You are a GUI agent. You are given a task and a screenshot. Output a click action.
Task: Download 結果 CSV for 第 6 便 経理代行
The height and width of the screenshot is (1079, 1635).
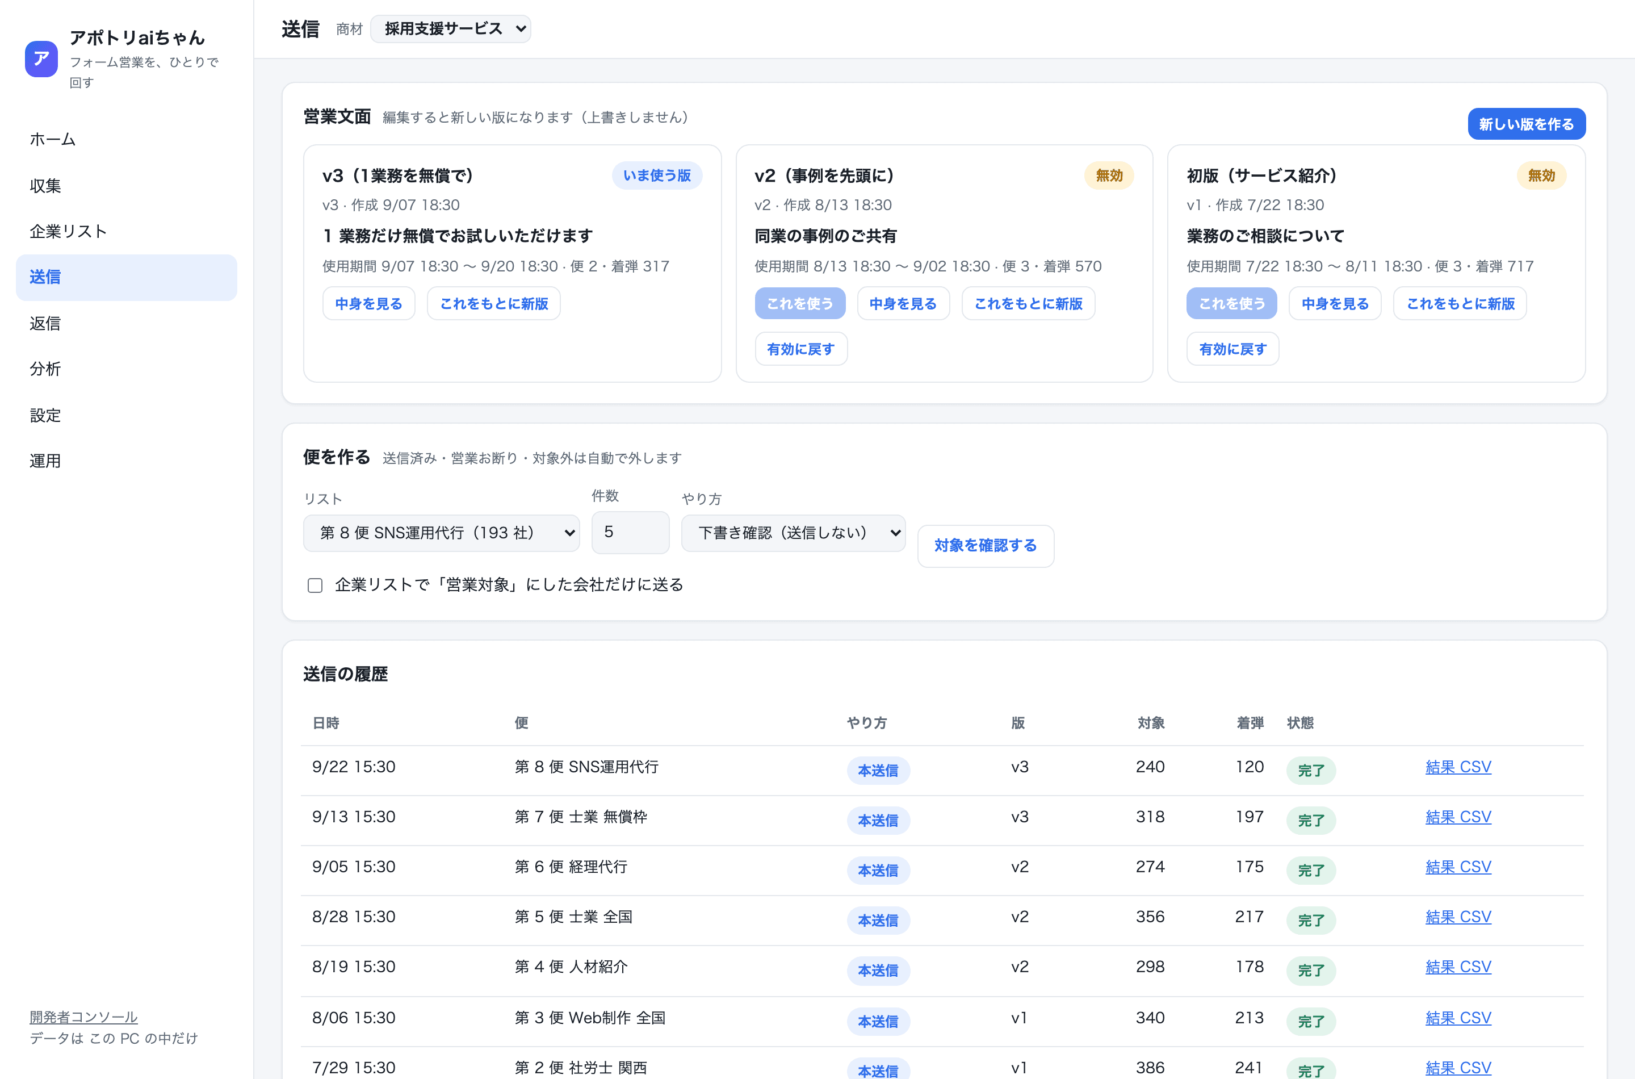1458,867
